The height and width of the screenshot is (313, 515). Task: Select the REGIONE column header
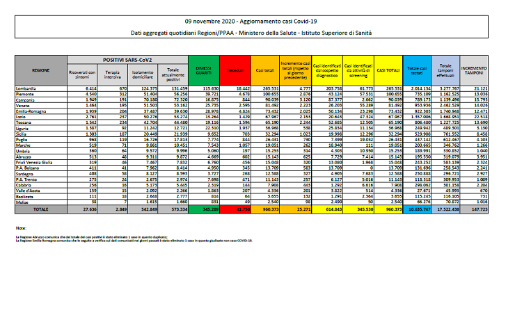(x=42, y=70)
